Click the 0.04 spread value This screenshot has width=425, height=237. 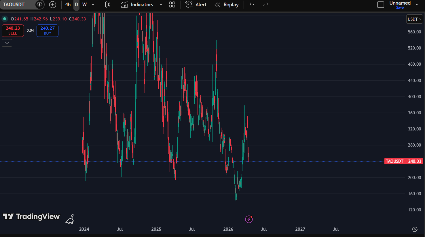click(30, 31)
